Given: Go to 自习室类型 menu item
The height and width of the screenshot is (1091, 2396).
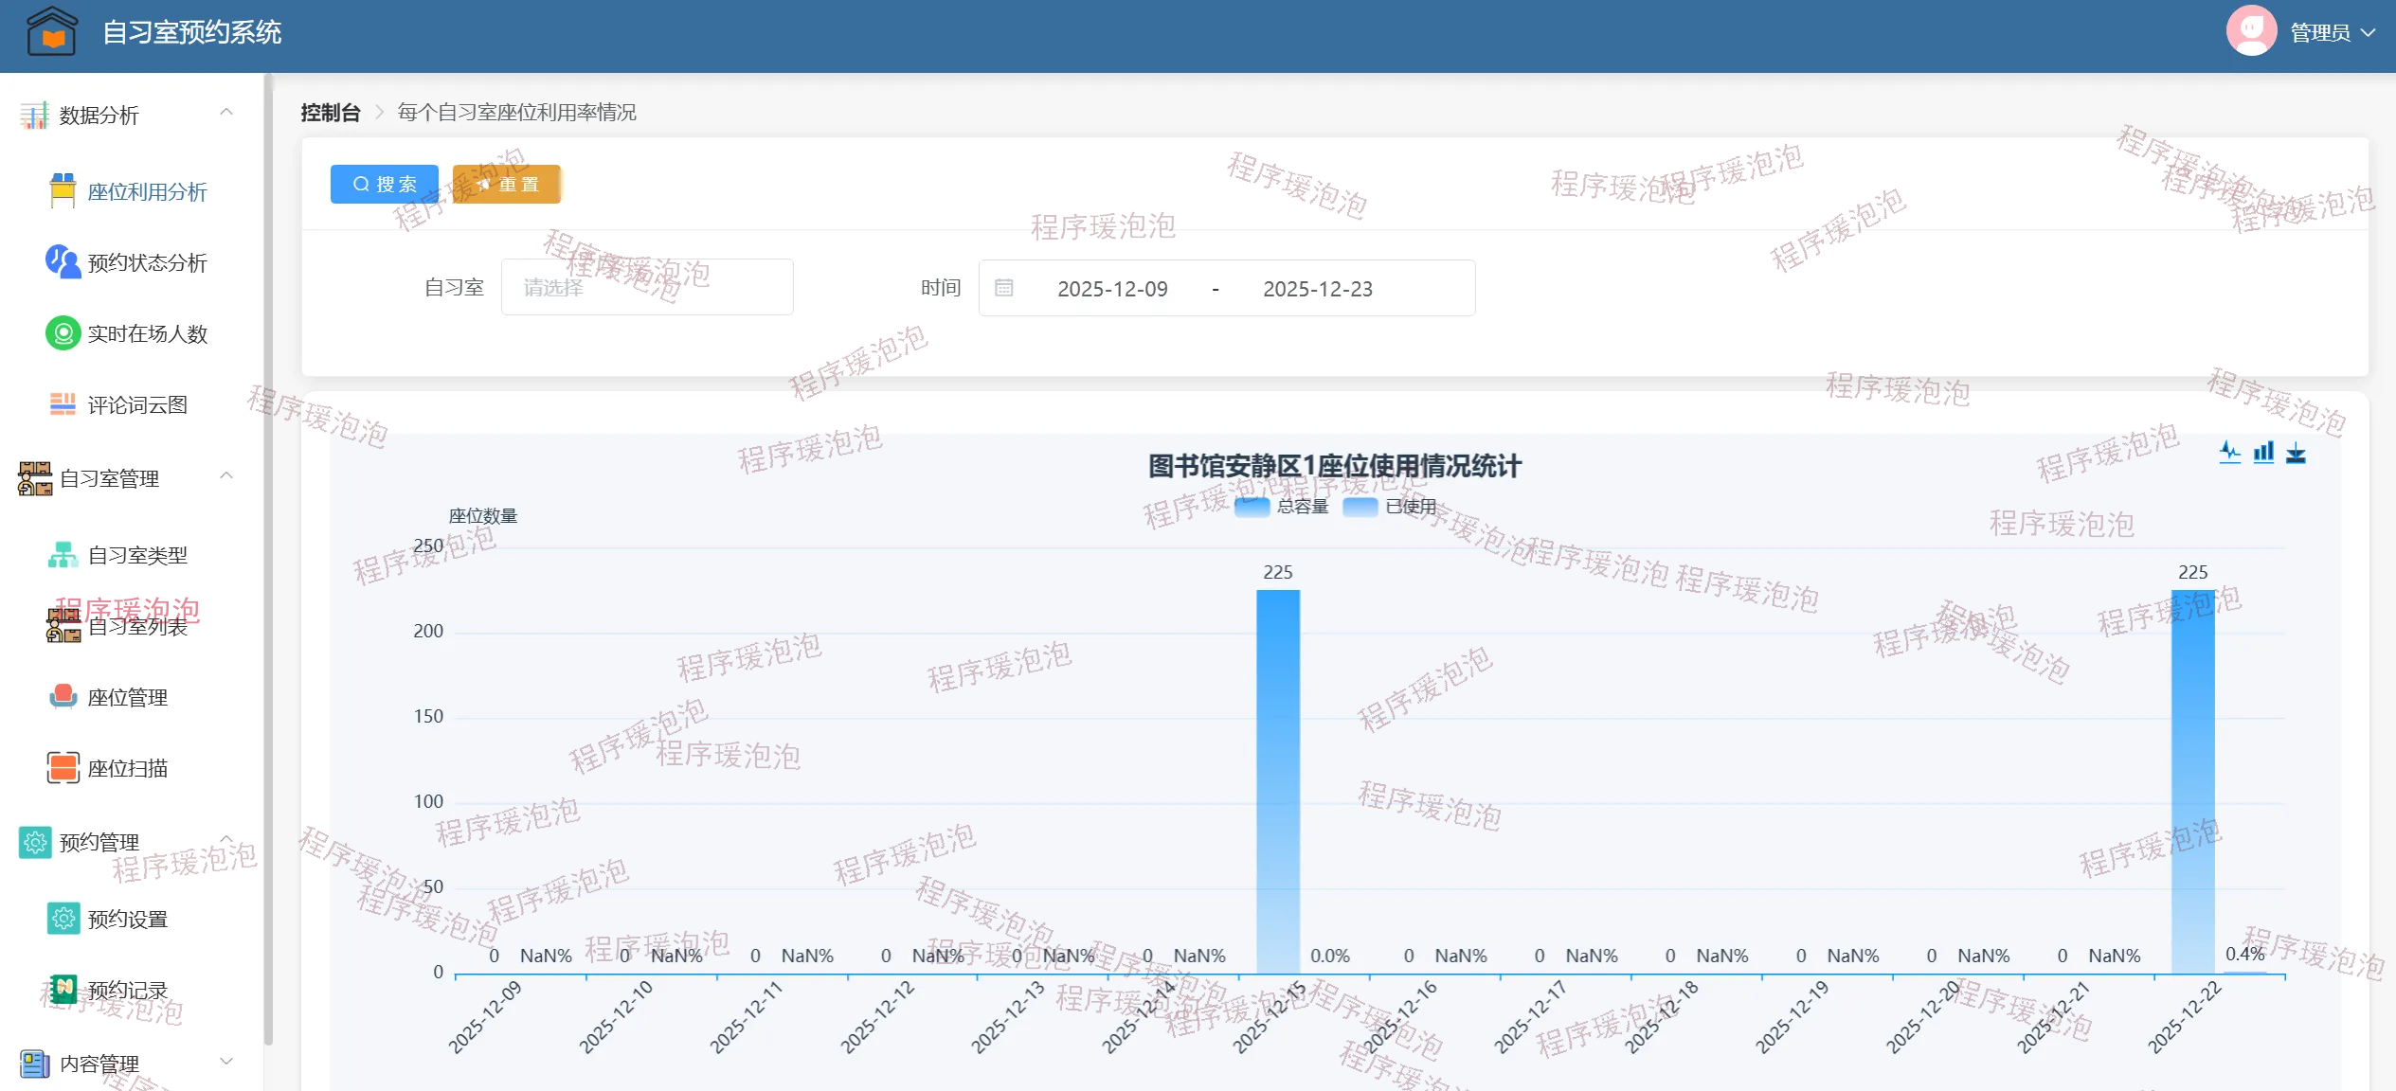Looking at the screenshot, I should [x=137, y=555].
